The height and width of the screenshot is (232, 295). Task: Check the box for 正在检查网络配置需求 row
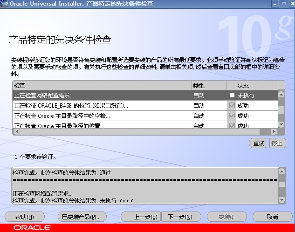[x=232, y=95]
